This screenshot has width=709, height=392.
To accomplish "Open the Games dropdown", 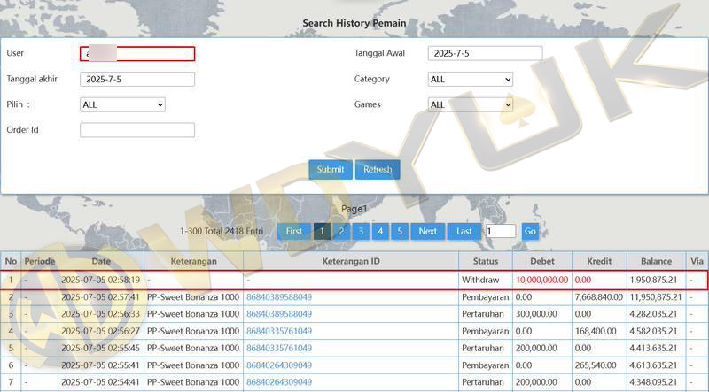I will click(x=471, y=104).
